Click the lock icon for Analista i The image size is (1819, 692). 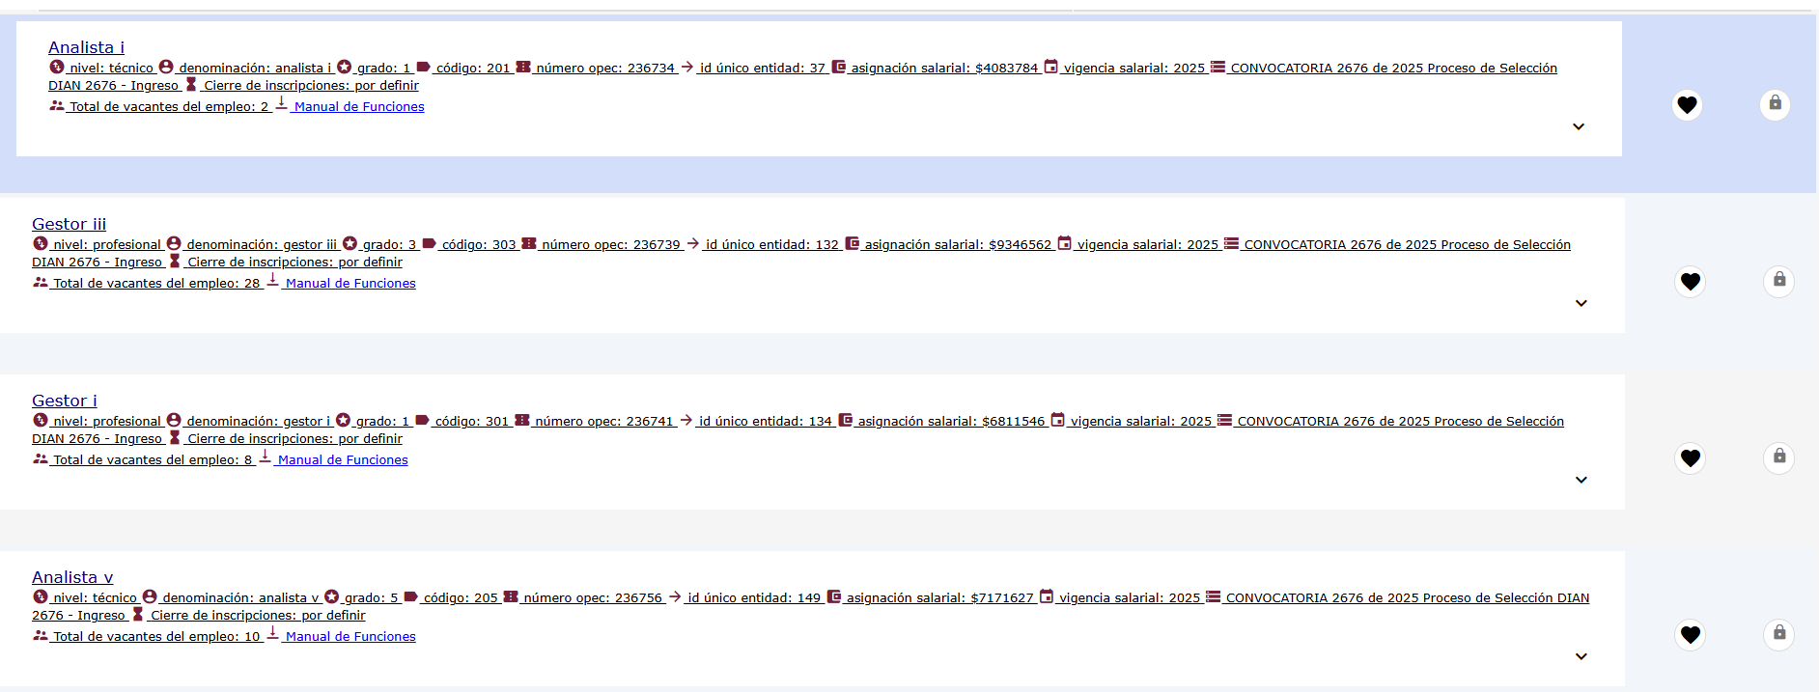point(1775,103)
